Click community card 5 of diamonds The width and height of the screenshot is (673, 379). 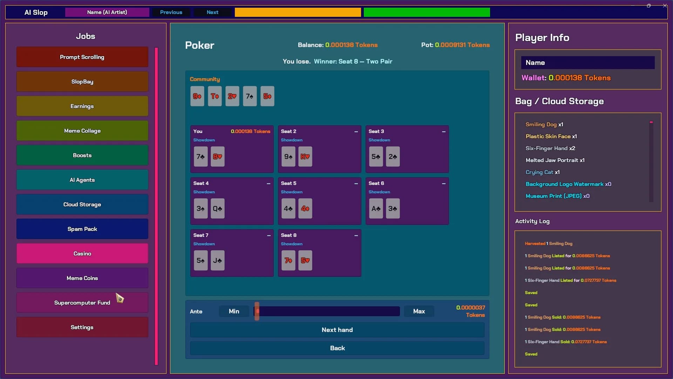267,96
